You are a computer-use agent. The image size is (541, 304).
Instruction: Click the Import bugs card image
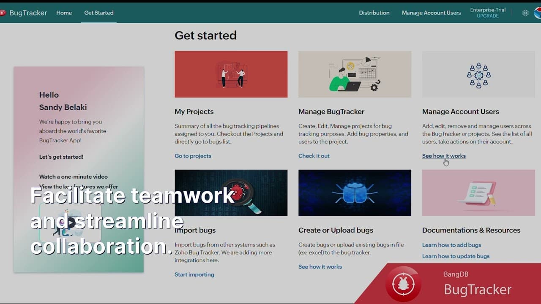231,193
